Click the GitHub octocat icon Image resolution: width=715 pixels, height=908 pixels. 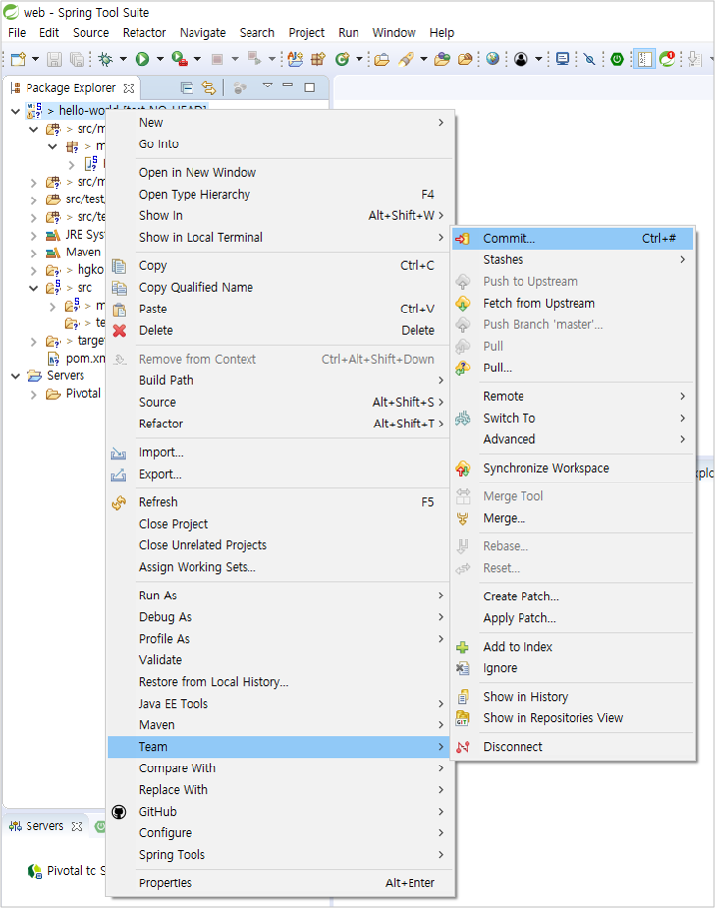pos(119,812)
